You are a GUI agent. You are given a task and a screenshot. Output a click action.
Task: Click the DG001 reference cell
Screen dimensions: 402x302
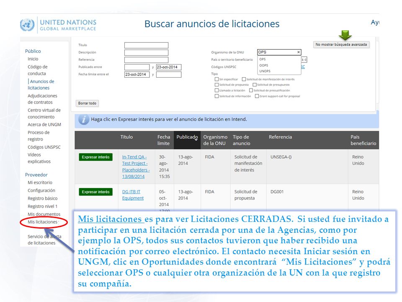[x=277, y=192]
